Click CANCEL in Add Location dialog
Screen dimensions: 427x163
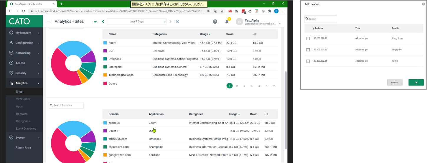pyautogui.click(x=395, y=83)
